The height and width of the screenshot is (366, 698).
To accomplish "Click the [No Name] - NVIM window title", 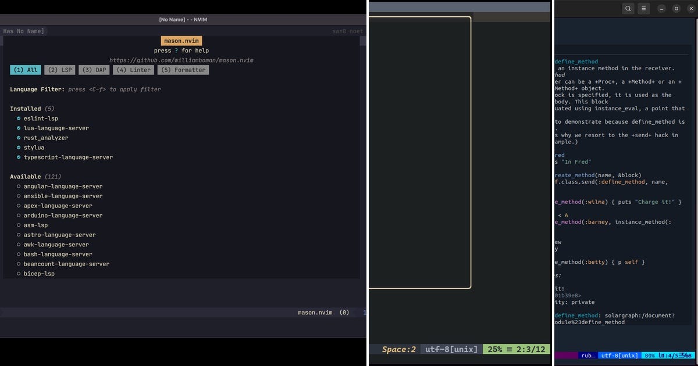I will coord(183,20).
